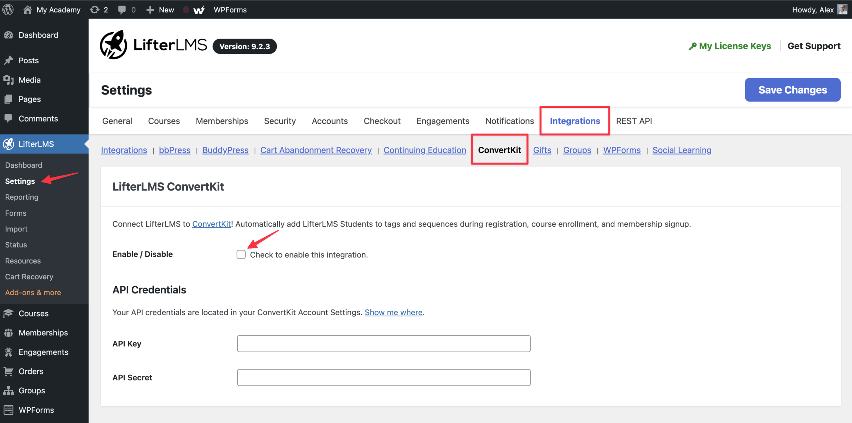Open the updates icon in admin bar
The height and width of the screenshot is (423, 852).
(x=95, y=10)
